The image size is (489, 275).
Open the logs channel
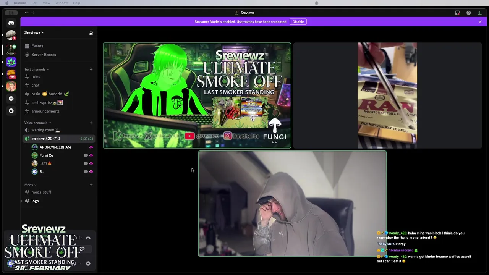coord(58,201)
